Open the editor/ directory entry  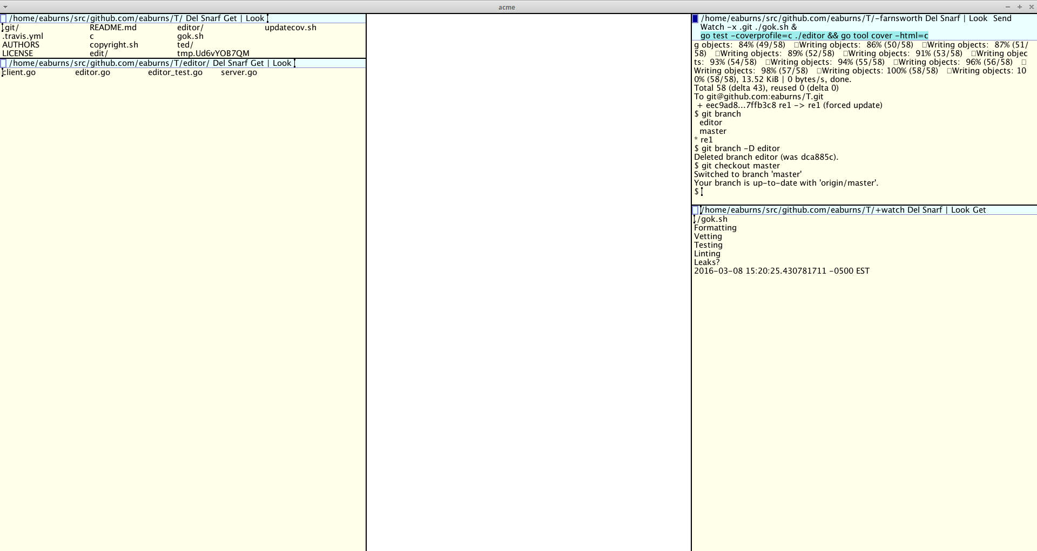[x=190, y=28]
